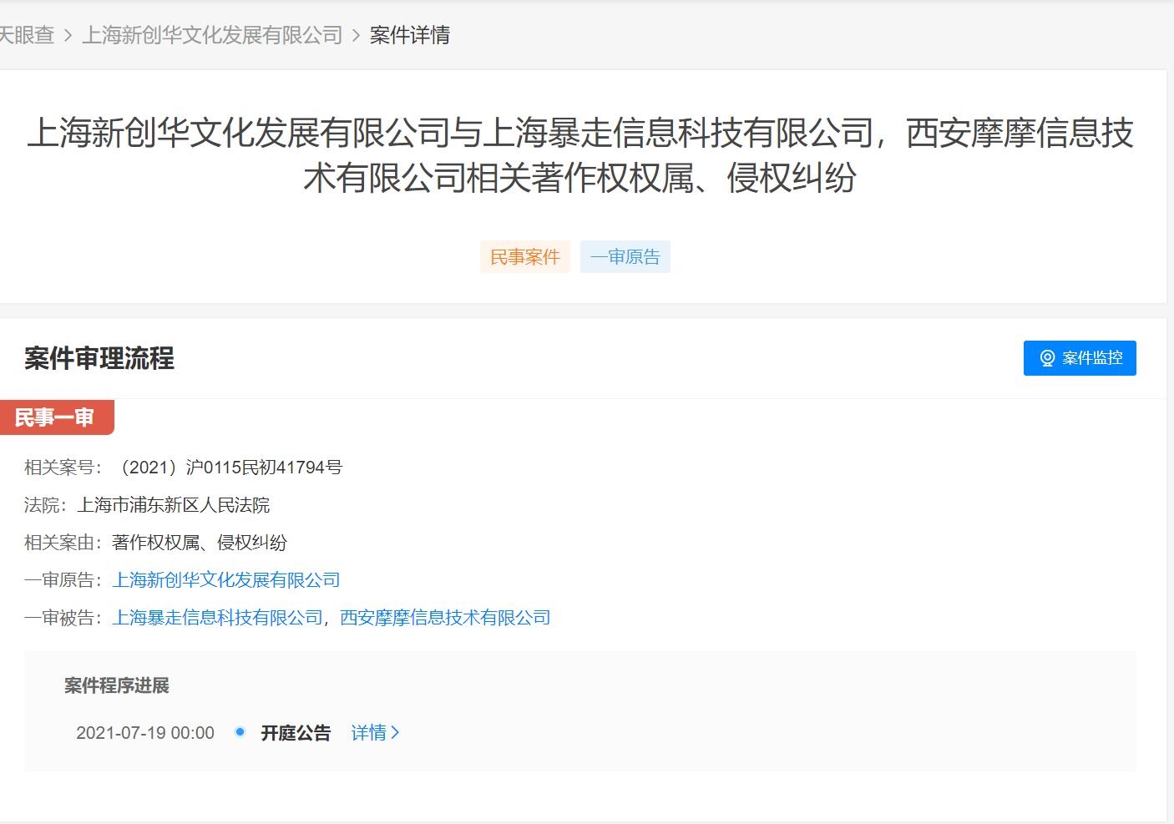Click the 案件审理流程 section heading
This screenshot has height=824, width=1174.
99,359
